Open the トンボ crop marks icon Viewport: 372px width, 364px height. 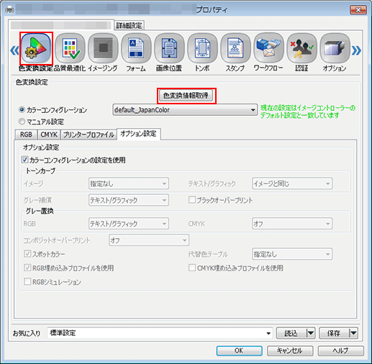coord(202,48)
